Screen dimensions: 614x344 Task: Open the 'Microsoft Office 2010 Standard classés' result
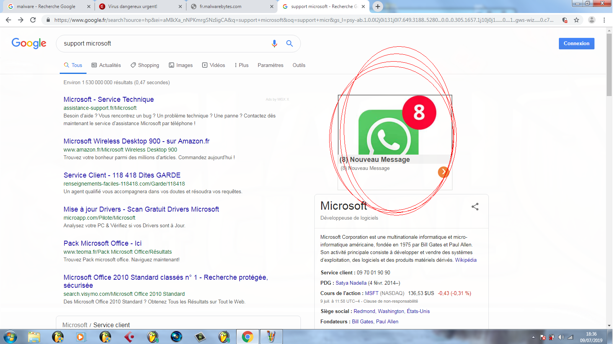coord(166,281)
